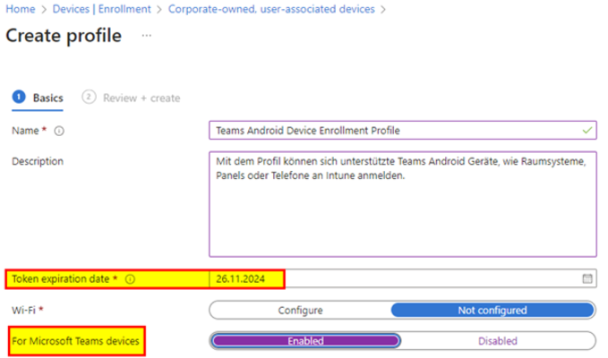Select the Basics step tab
The height and width of the screenshot is (358, 608).
coord(38,98)
